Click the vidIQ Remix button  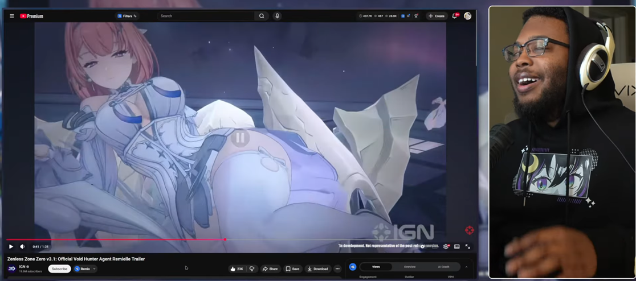[x=82, y=269]
